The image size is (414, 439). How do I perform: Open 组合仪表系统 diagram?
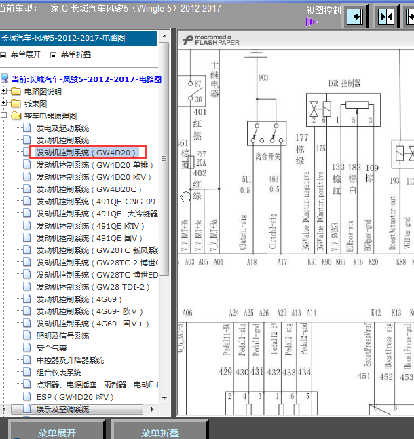pos(59,373)
